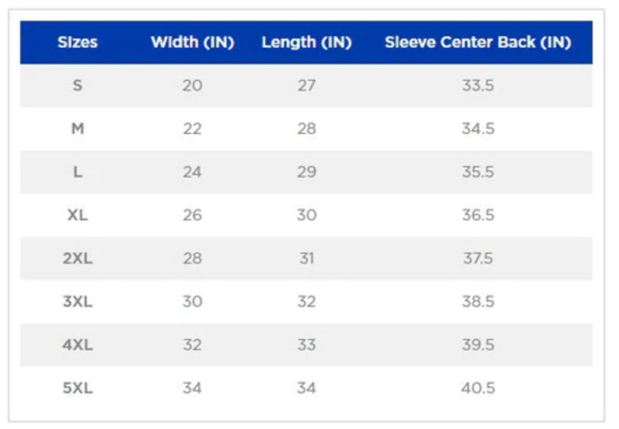Image resolution: width=619 pixels, height=429 pixels.
Task: Click the sleeve value 40.5 for 5XL
Action: pos(478,388)
